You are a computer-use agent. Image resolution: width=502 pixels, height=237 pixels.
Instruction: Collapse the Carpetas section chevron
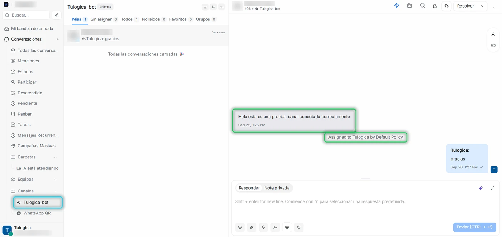pos(55,157)
